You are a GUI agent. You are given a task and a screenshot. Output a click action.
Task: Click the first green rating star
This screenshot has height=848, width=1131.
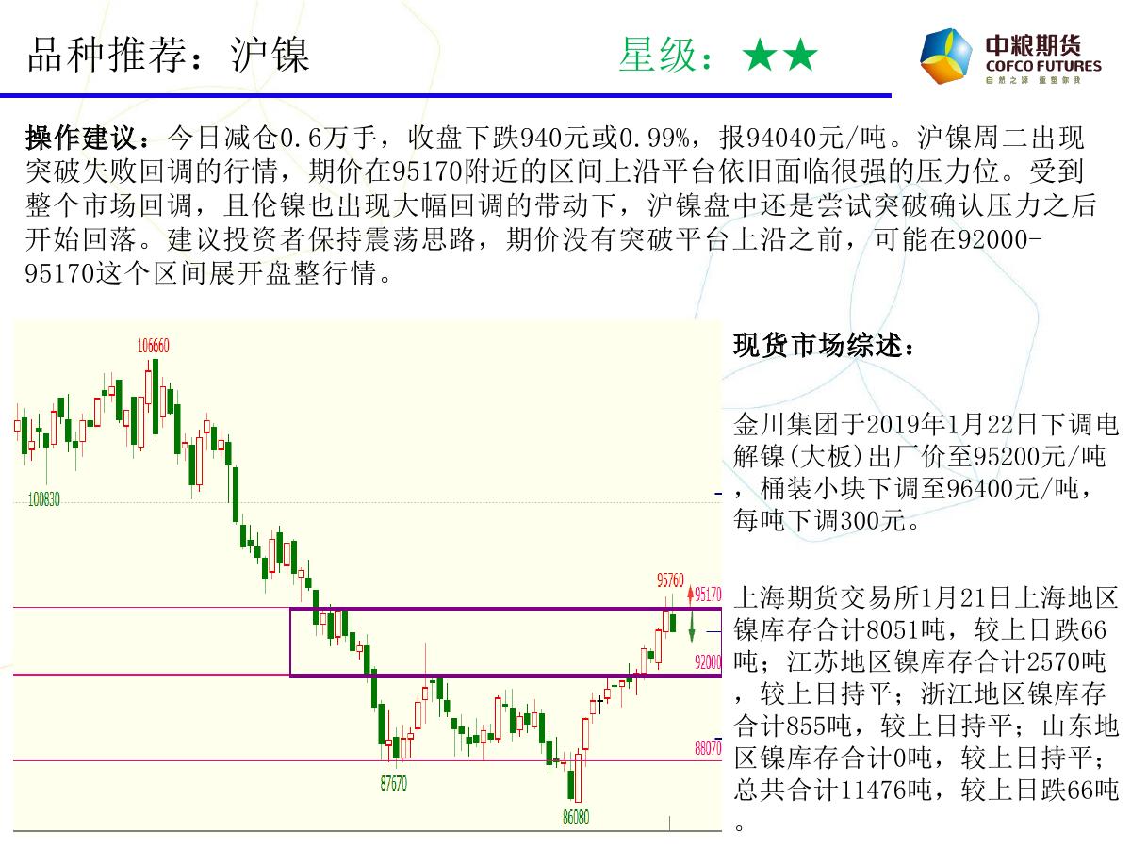(x=760, y=57)
